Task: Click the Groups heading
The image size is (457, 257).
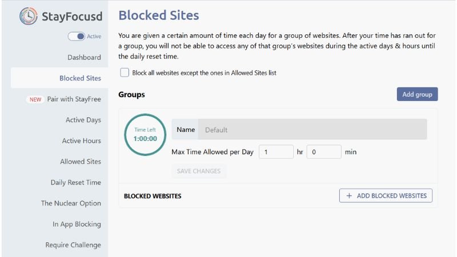Action: click(x=131, y=94)
